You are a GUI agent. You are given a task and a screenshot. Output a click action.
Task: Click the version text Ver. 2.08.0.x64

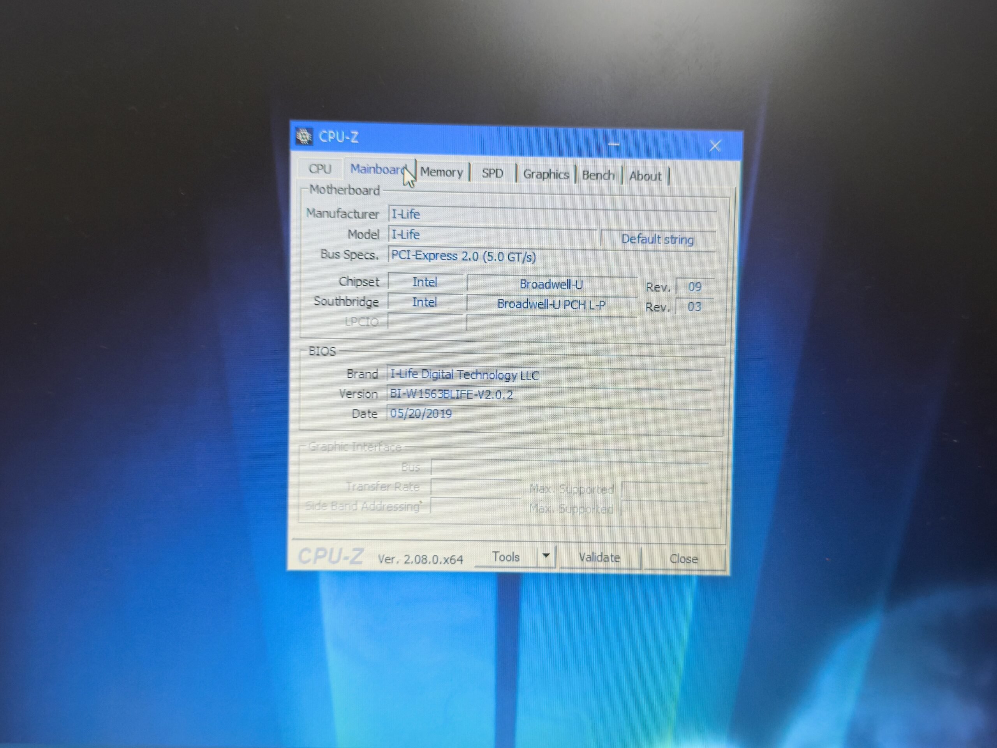(x=421, y=559)
